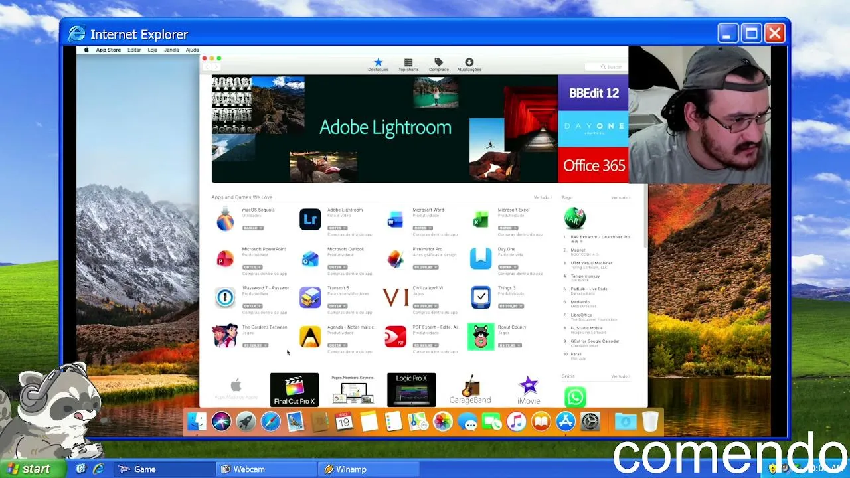Open the Logic Pro X tile
Image resolution: width=850 pixels, height=478 pixels.
coord(412,390)
